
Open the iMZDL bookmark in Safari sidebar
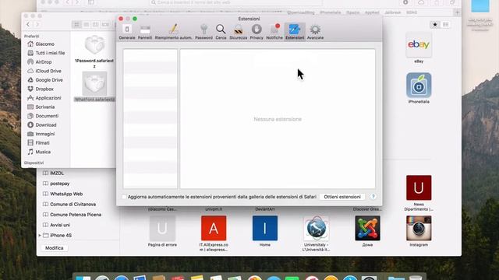tap(54, 173)
